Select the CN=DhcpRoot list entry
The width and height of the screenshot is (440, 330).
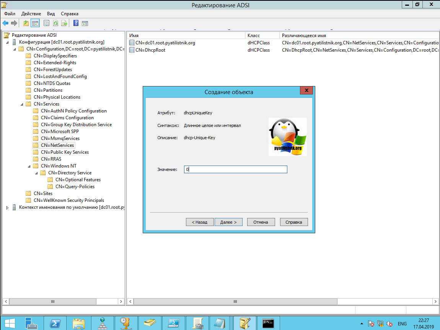pos(150,50)
